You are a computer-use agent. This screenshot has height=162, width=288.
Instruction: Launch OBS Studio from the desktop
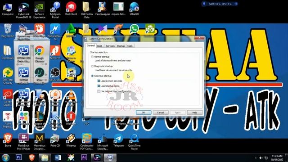[x=55, y=75]
